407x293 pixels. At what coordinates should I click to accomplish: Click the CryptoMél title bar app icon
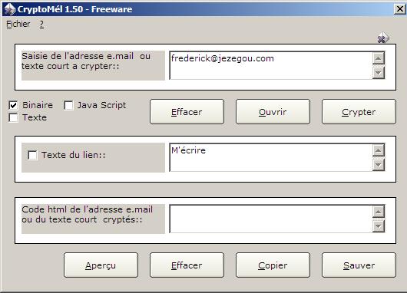coord(10,9)
